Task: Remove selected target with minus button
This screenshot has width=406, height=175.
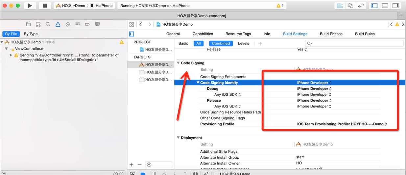Action: click(139, 165)
